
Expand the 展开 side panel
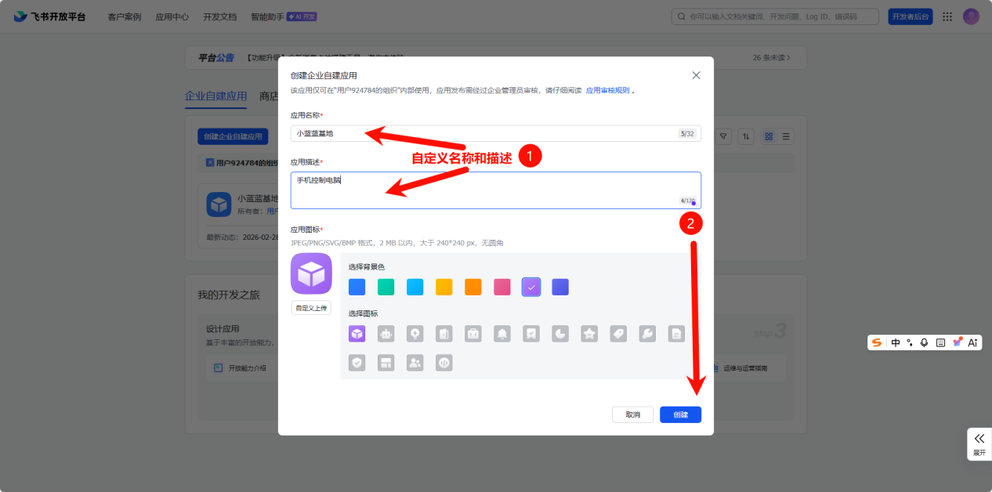[x=979, y=443]
